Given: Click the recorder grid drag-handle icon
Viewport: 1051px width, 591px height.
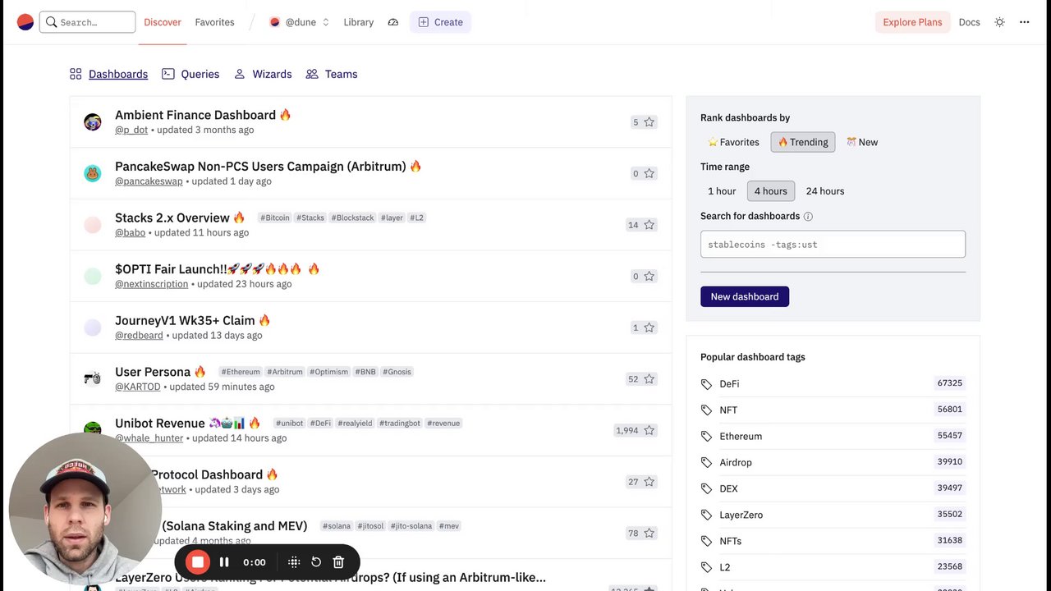Looking at the screenshot, I should (x=294, y=562).
